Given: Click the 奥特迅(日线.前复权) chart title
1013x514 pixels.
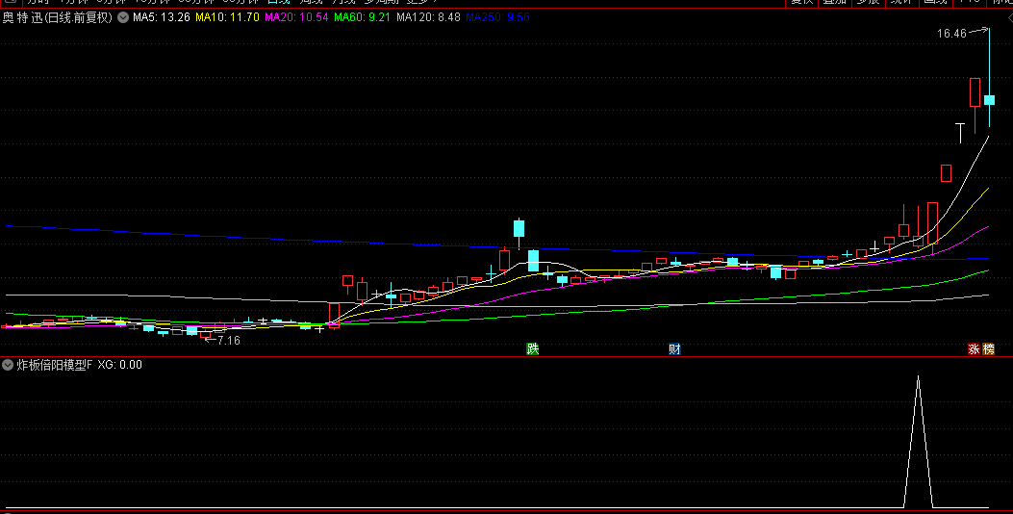Looking at the screenshot, I should pos(58,17).
